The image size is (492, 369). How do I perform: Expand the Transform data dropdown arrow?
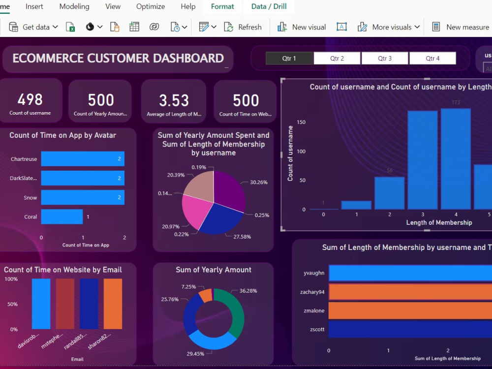click(214, 27)
